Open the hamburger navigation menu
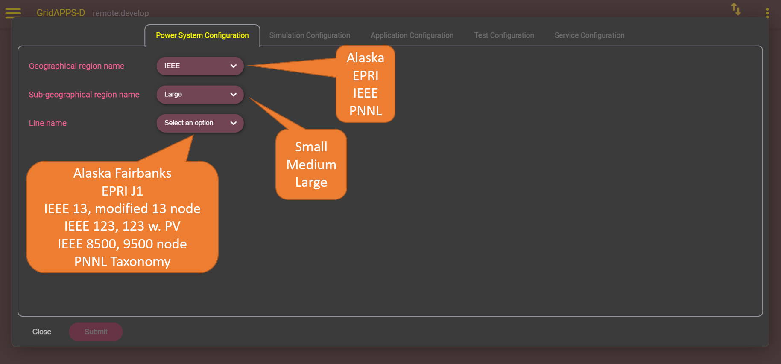The height and width of the screenshot is (364, 781). pos(13,13)
